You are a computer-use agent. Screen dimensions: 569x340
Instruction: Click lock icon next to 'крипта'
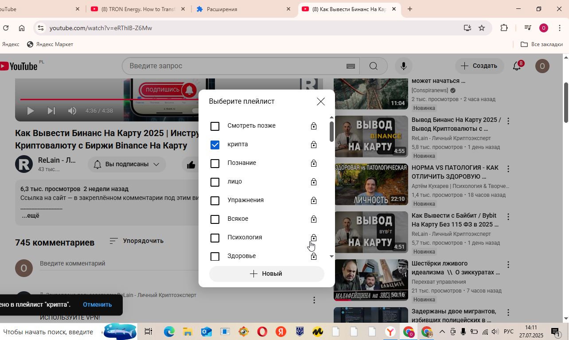[x=314, y=145]
